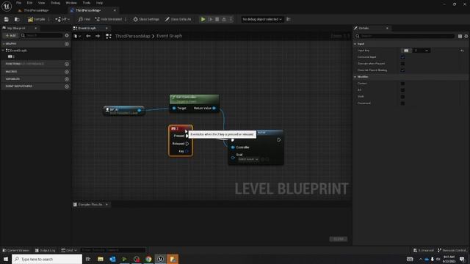Click the Add button in My Blueprint
Viewport: 470px width, 264px height.
point(10,35)
